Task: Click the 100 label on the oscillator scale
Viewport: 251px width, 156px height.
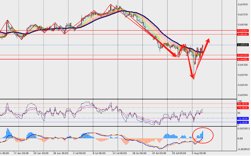Action: pos(240,101)
